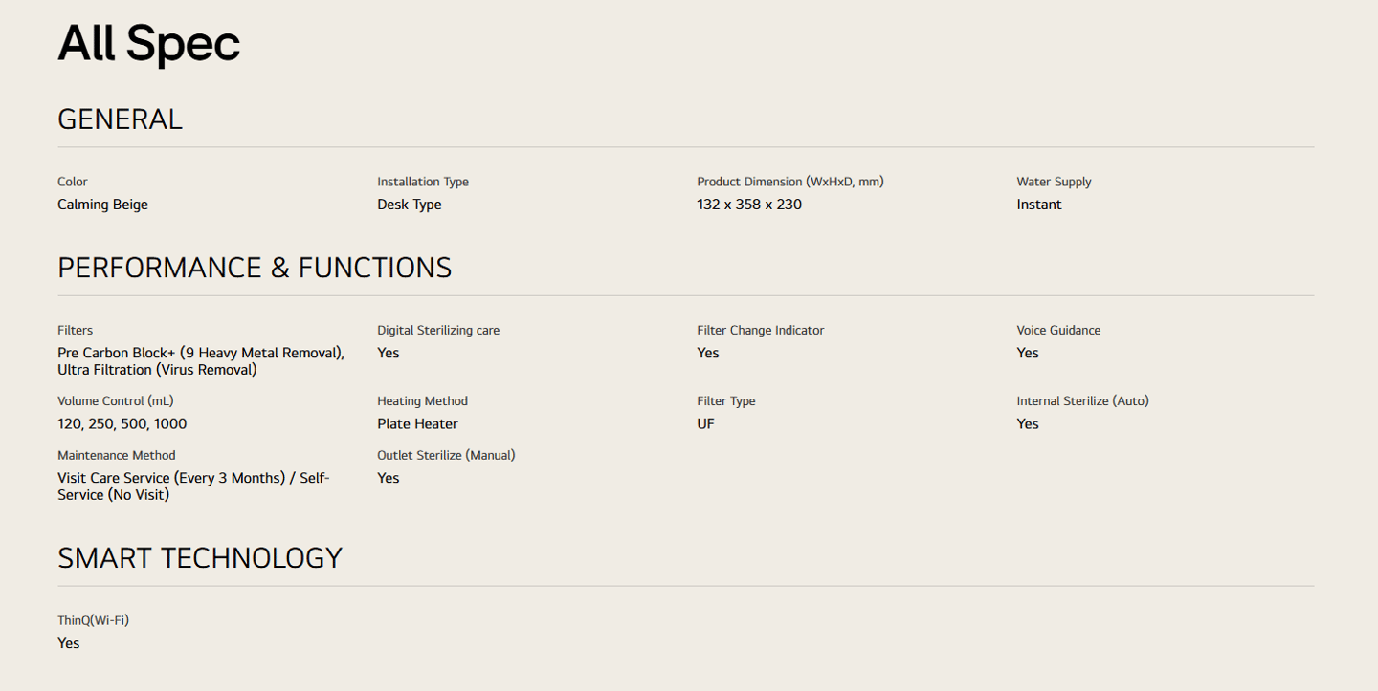Viewport: 1378px width, 691px height.
Task: Click the Plate Heater value
Action: tap(417, 423)
